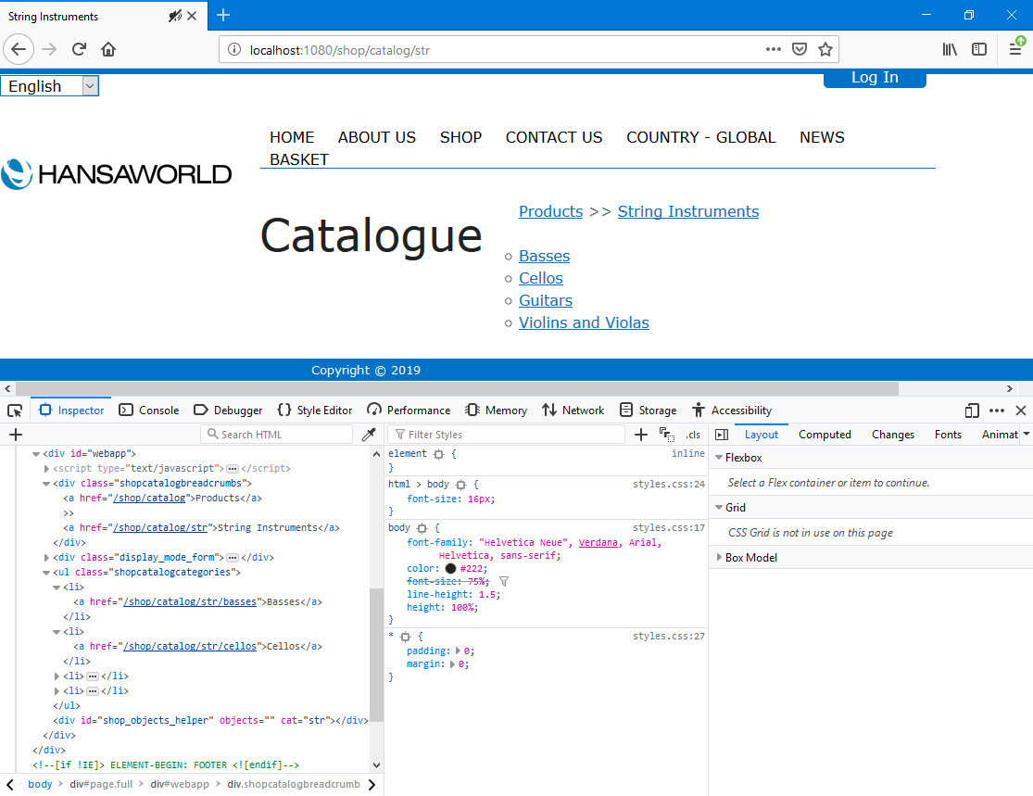1033x796 pixels.
Task: Switch to the Console tab
Action: (149, 411)
